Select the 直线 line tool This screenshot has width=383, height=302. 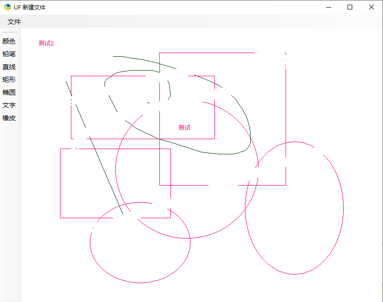point(9,67)
